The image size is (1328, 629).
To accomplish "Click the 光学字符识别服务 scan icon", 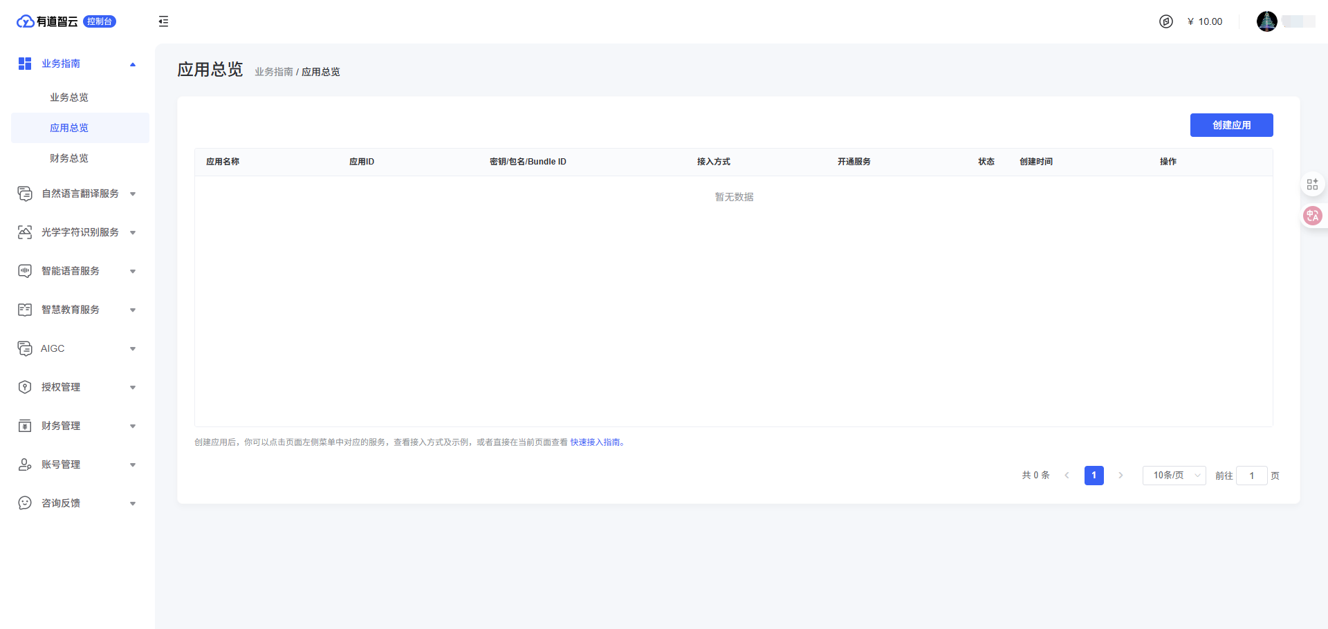I will [x=25, y=232].
